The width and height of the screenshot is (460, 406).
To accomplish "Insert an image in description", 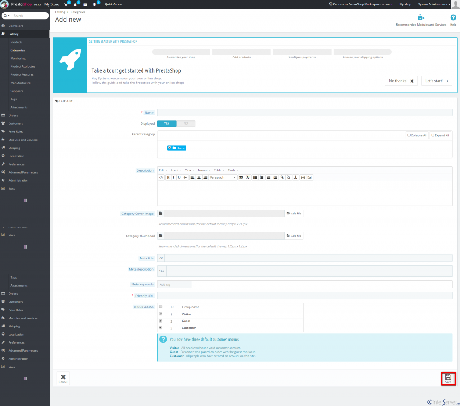I will click(x=310, y=178).
